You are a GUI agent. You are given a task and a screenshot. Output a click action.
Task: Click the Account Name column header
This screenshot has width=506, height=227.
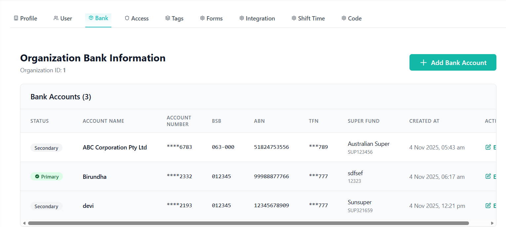(x=103, y=121)
